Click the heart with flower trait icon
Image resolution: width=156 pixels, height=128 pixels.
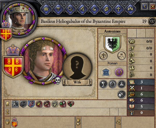[x=71, y=104]
